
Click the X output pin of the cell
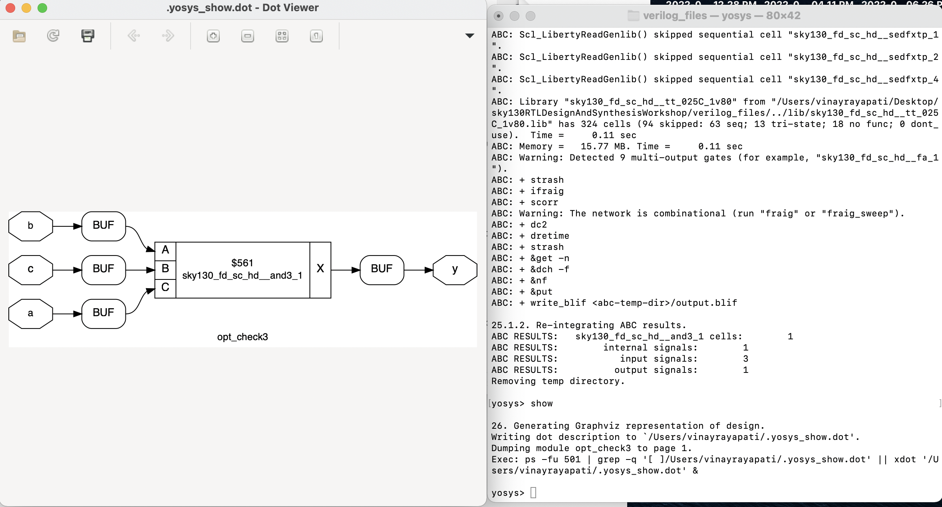coord(320,269)
